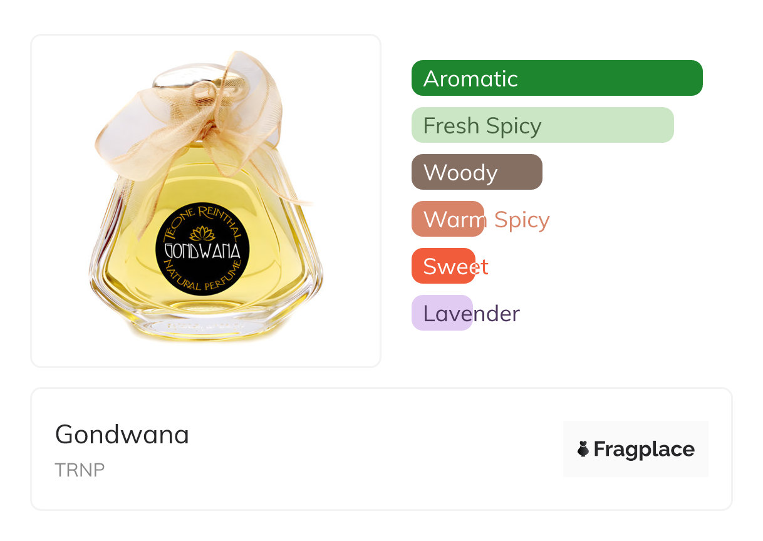Click the TRNP brand name
Image resolution: width=763 pixels, height=541 pixels.
click(x=80, y=470)
